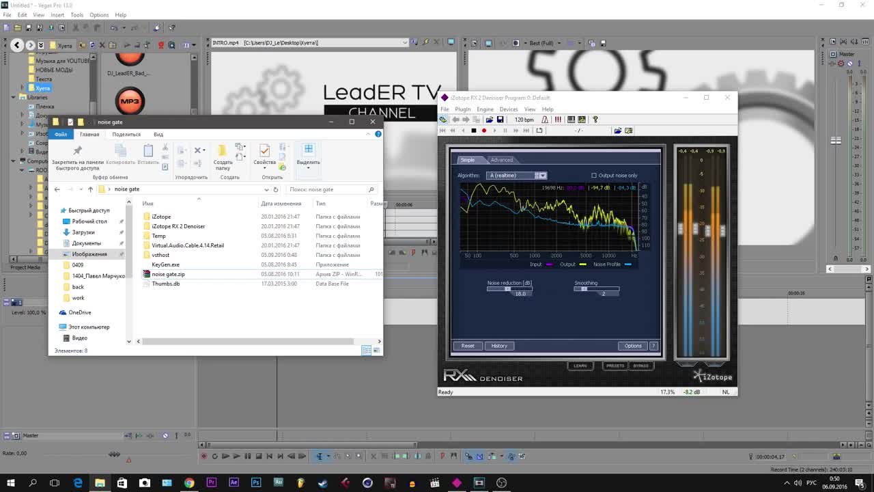The height and width of the screenshot is (492, 874).
Task: Click the Noise reduction [dB] slider
Action: (509, 289)
